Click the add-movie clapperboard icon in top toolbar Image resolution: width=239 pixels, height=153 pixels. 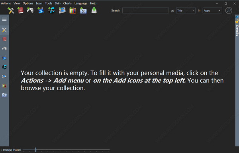coord(41,10)
